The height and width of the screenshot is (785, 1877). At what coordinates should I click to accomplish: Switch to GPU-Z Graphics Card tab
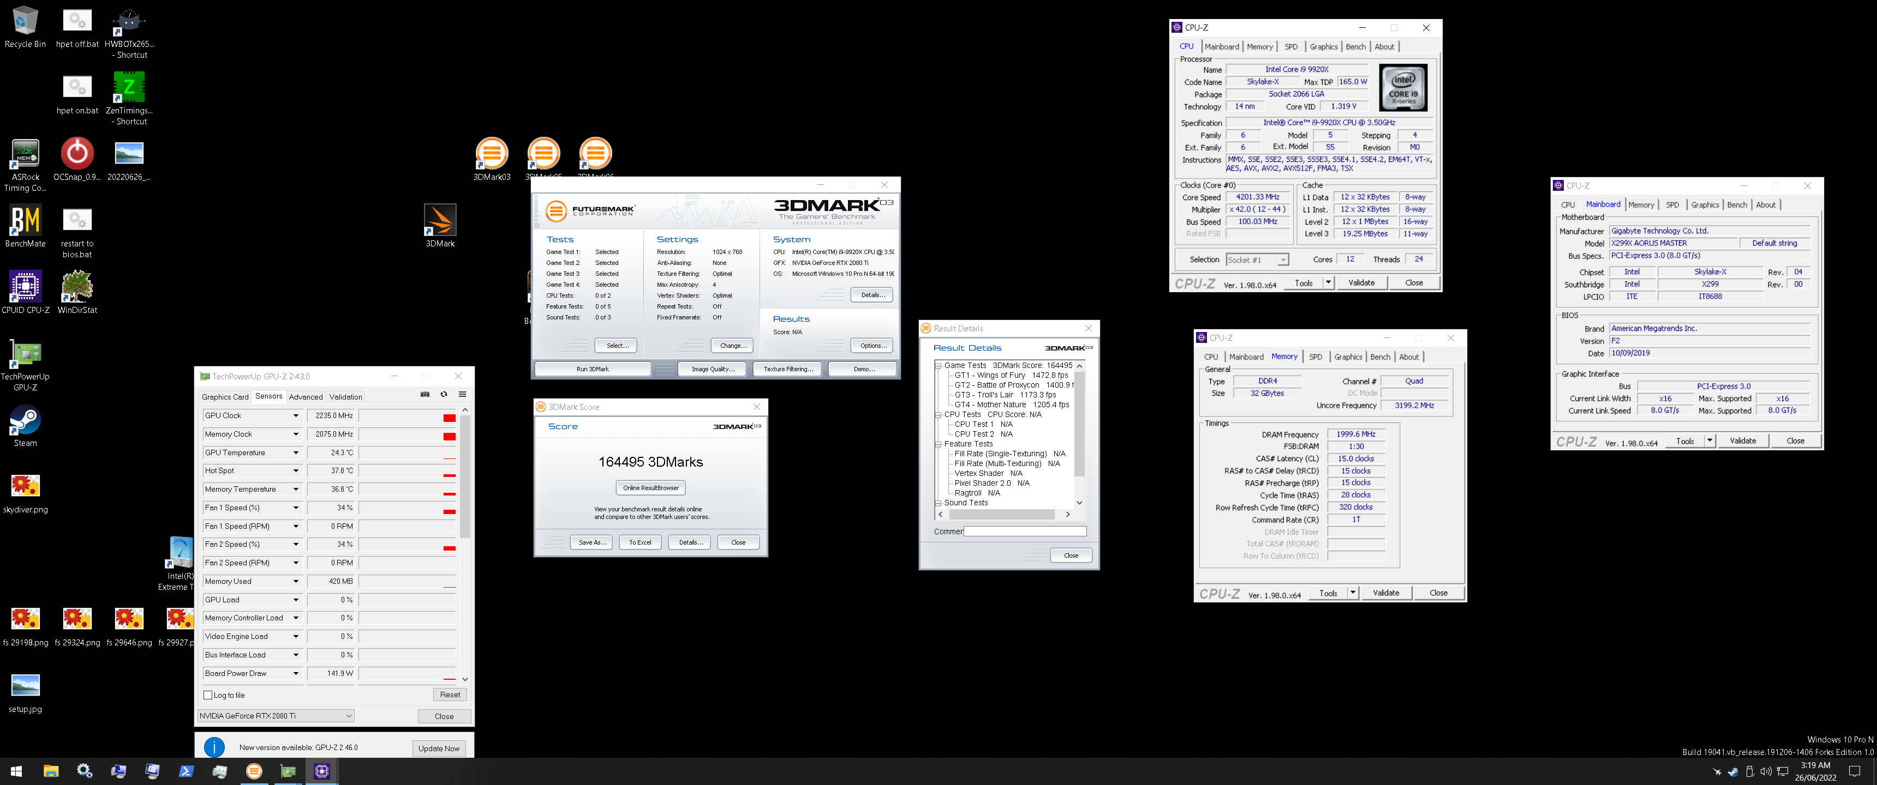[225, 397]
